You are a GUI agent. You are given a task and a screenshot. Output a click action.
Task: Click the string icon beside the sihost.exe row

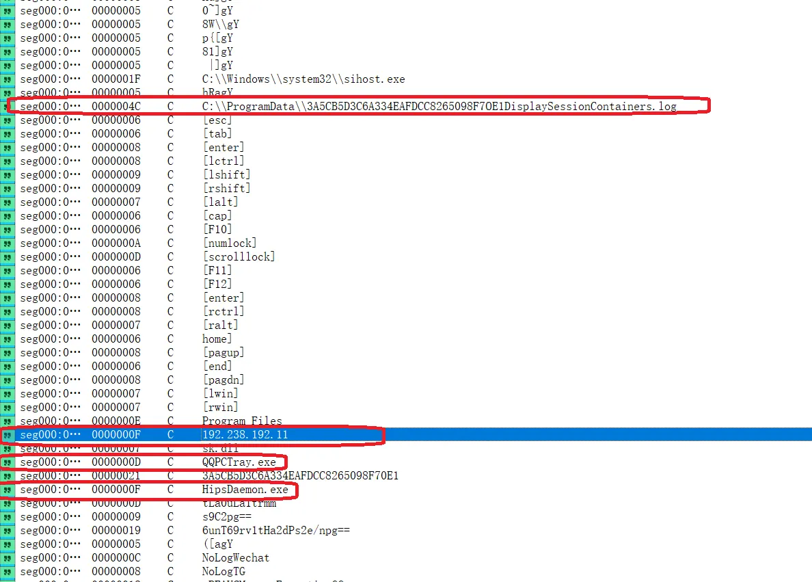(8, 79)
